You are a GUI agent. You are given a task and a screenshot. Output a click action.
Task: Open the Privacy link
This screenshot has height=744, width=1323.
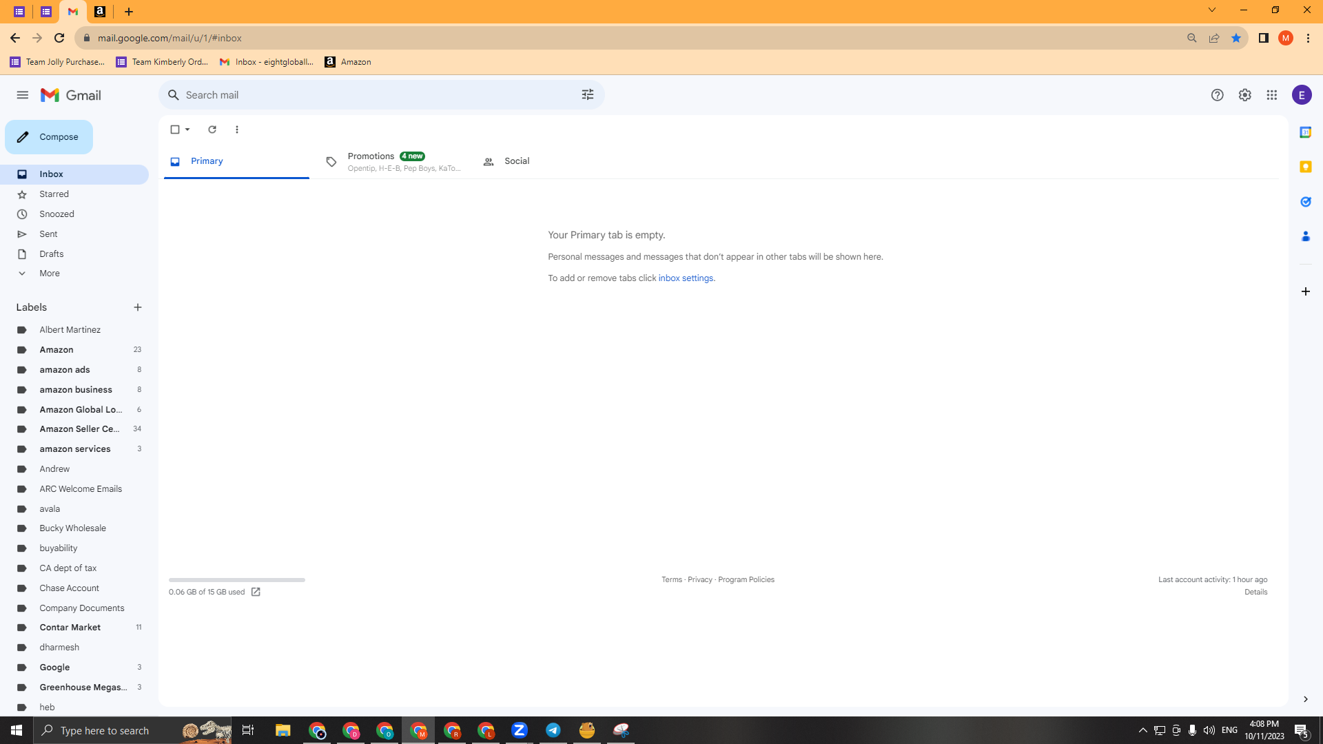(700, 580)
